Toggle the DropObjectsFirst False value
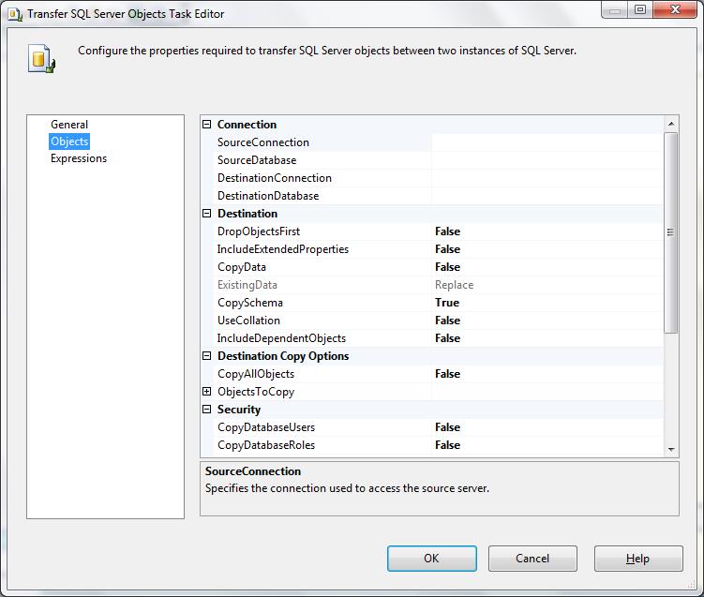704x597 pixels. tap(547, 231)
